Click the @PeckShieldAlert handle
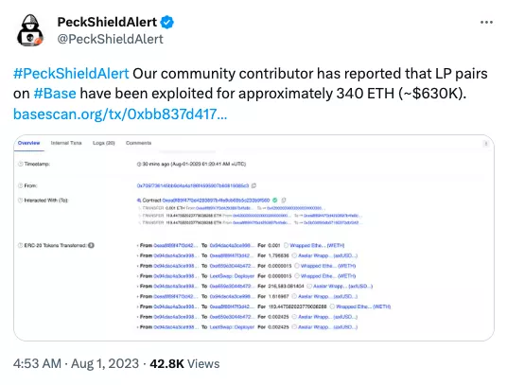 (111, 39)
